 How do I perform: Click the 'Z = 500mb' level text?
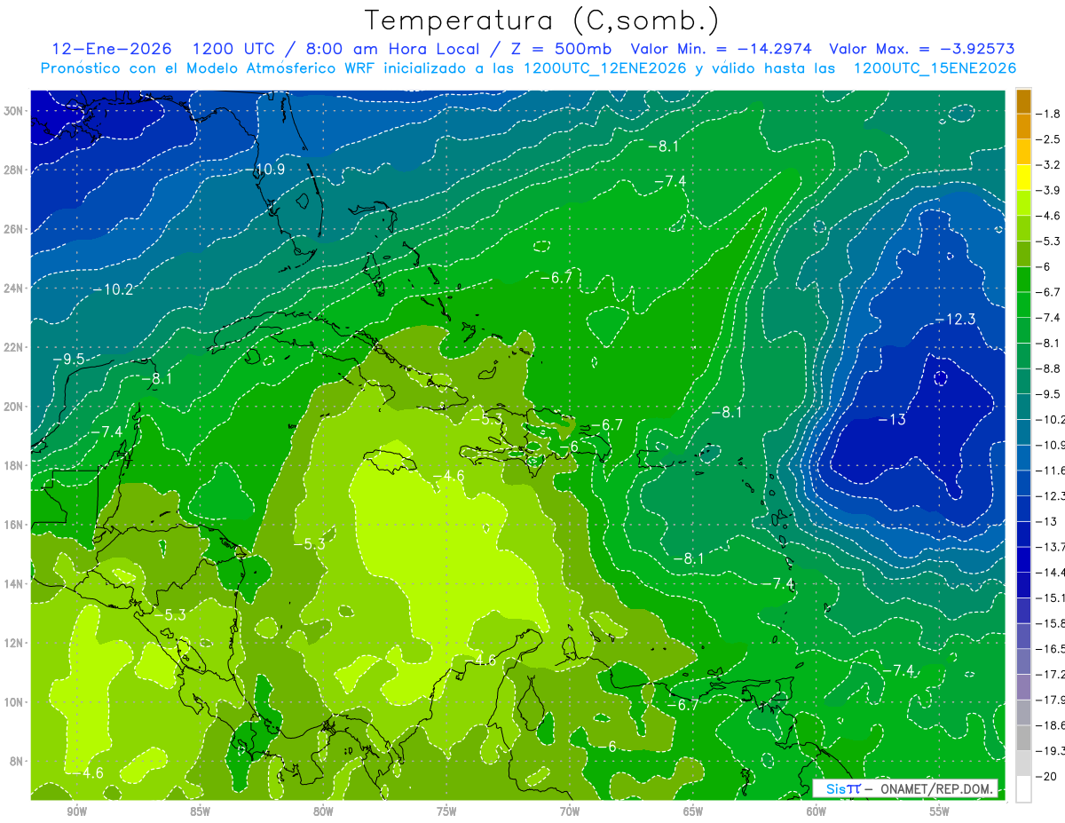click(561, 49)
